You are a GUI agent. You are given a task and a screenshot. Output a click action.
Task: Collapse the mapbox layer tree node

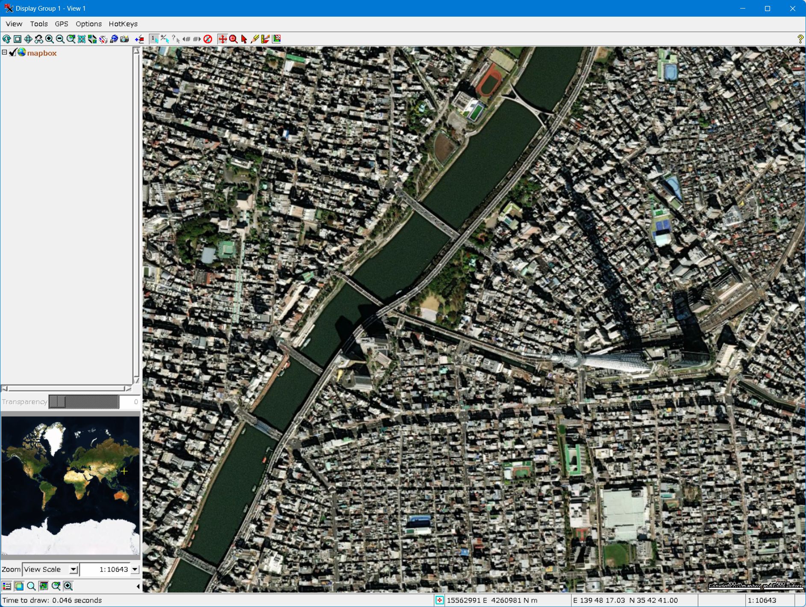click(x=4, y=53)
